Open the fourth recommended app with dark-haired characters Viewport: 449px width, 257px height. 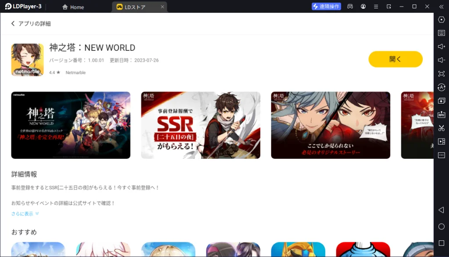[233, 249]
